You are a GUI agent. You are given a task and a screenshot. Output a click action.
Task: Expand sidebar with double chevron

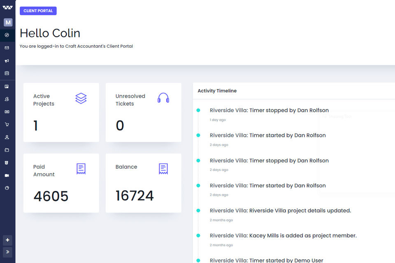7,252
